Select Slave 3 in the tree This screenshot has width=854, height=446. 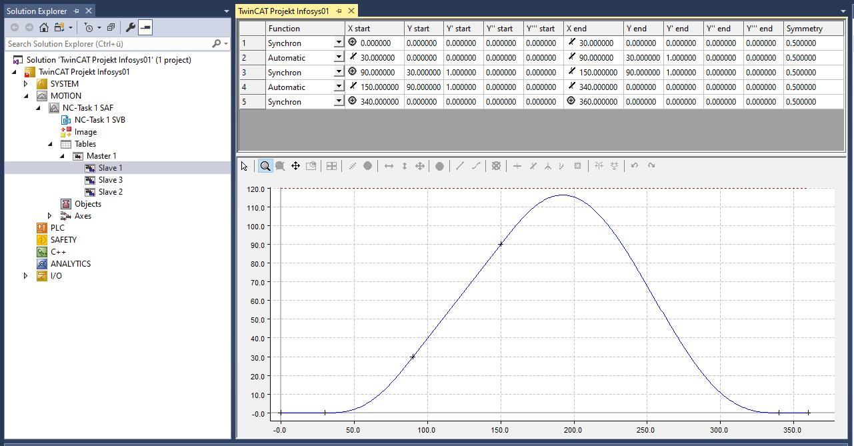[x=111, y=180]
